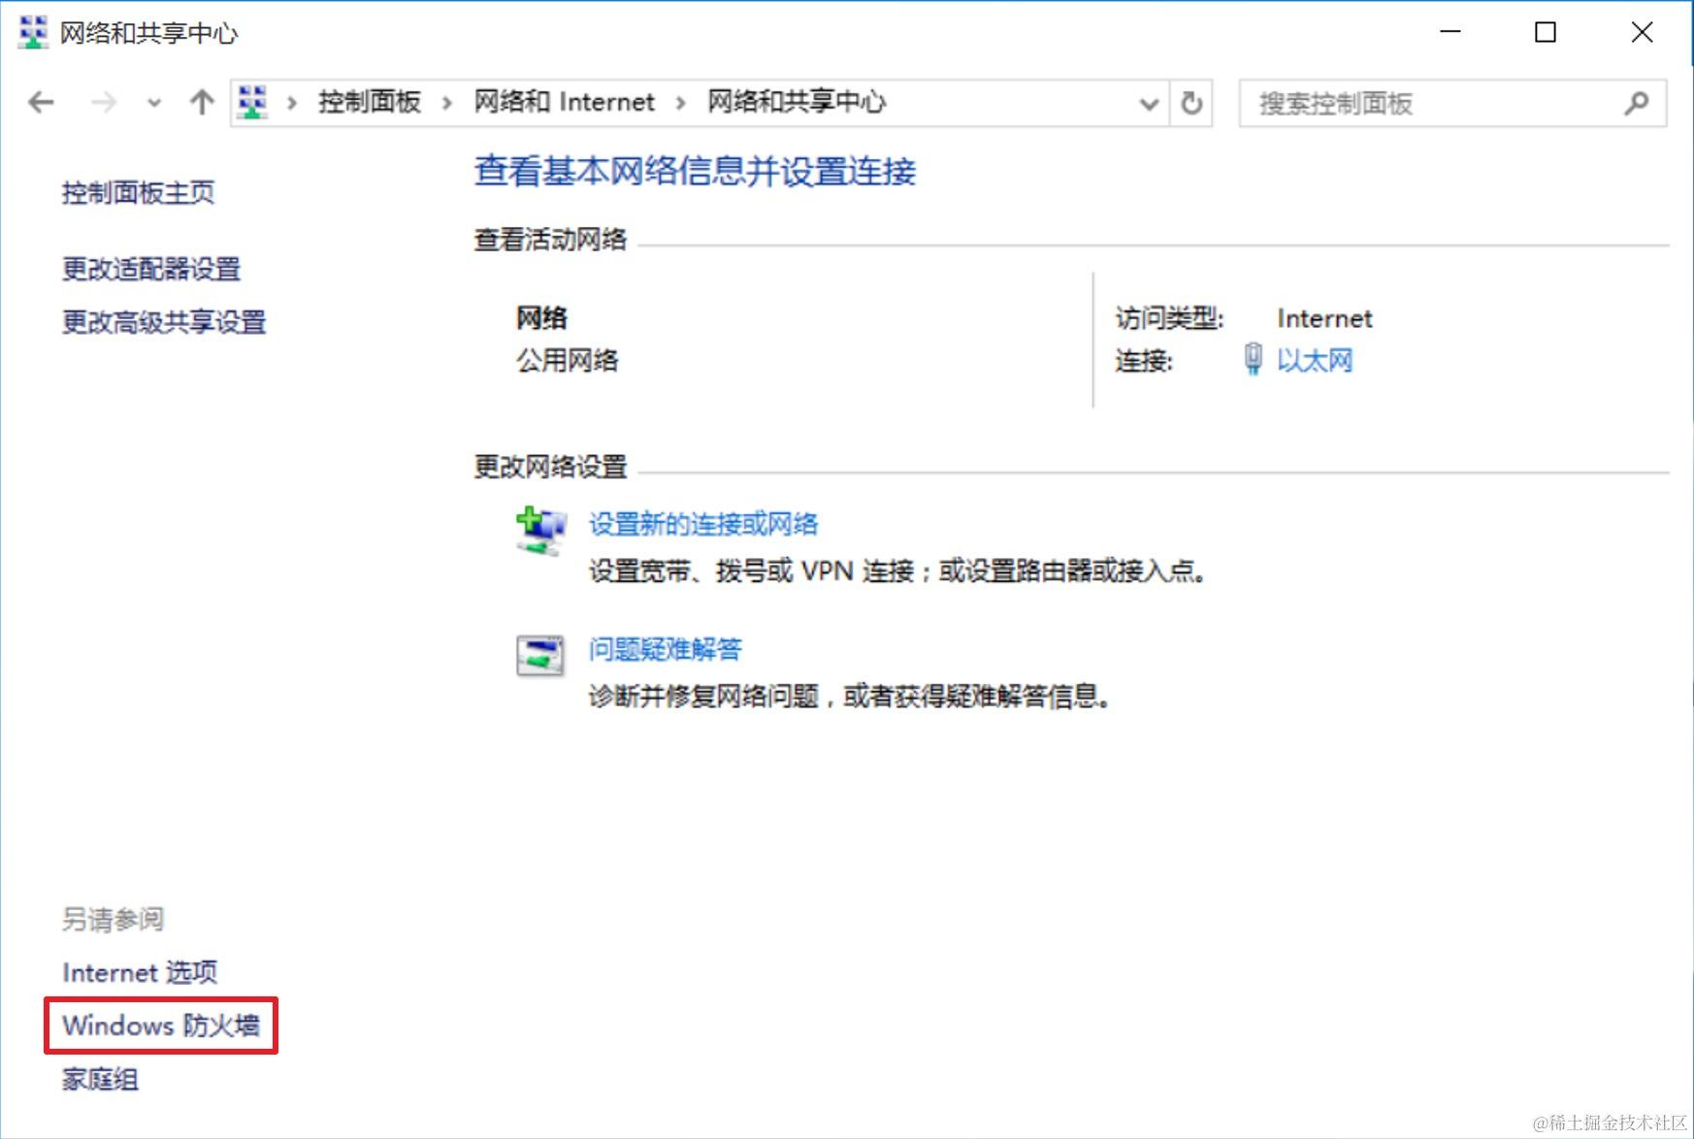Click the troubleshooting icon beside 问题疑难解答
Viewport: 1694px width, 1139px height.
pyautogui.click(x=539, y=655)
